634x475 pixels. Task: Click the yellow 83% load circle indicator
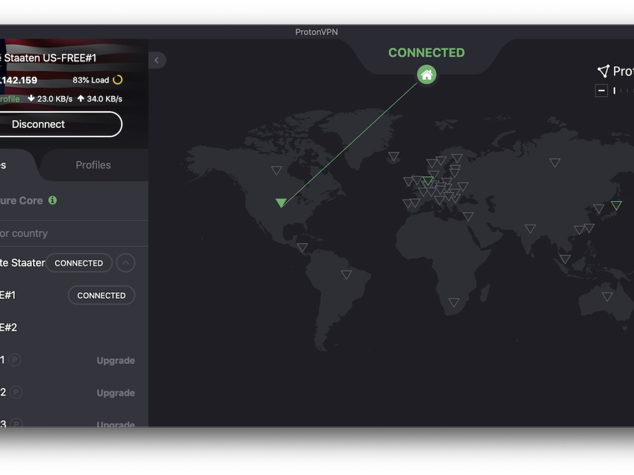(118, 80)
